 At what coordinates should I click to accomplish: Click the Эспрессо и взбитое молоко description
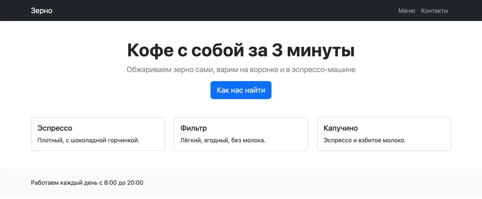point(365,140)
